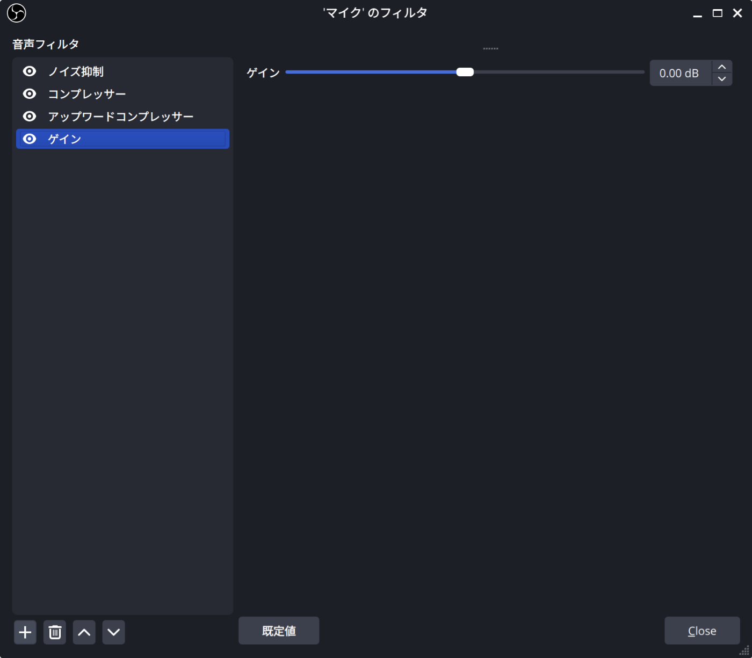
Task: Click the 0.00 dB gain value field
Action: tap(681, 73)
